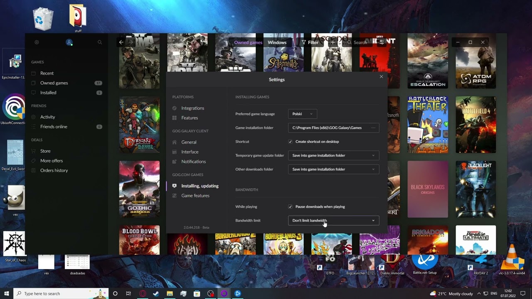Screen dimensions: 532x299
Task: Open Brigador game cover
Action: coord(428,240)
